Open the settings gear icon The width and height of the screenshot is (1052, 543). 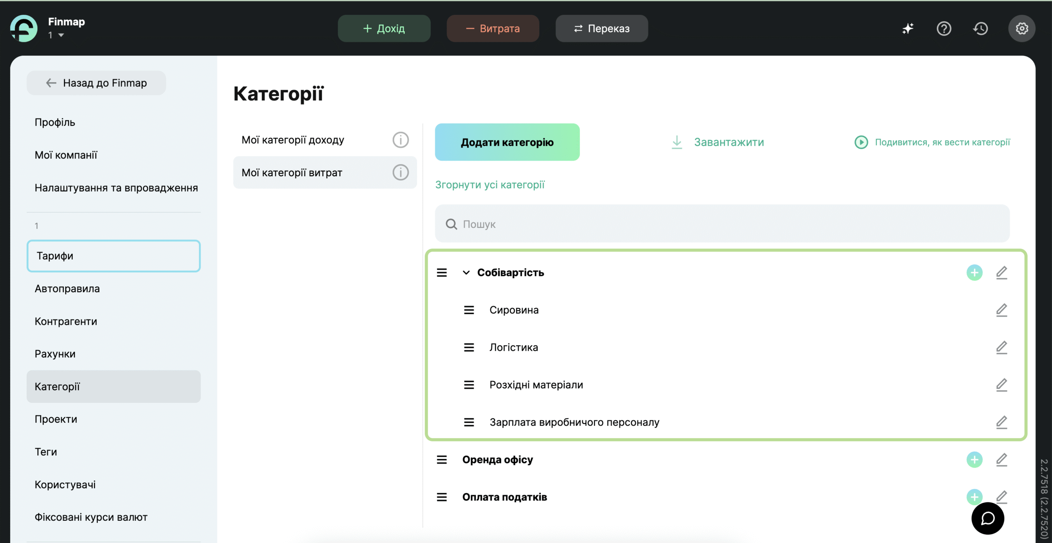coord(1022,28)
